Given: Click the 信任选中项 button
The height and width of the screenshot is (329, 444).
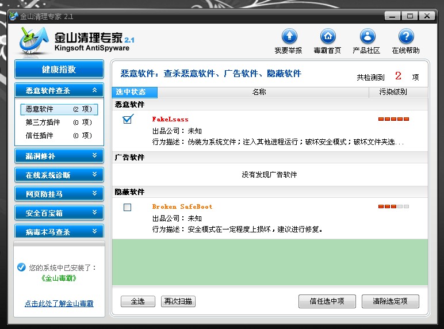Looking at the screenshot, I should 327,301.
